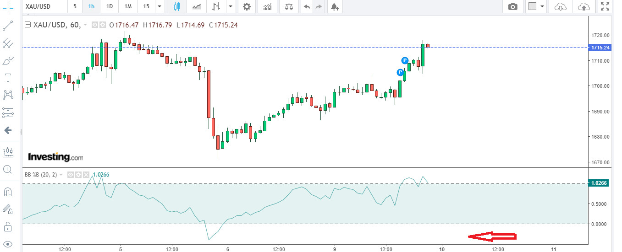Screen dimensions: 622x252
Task: Open chart settings gear in top toolbar
Action: point(247,6)
